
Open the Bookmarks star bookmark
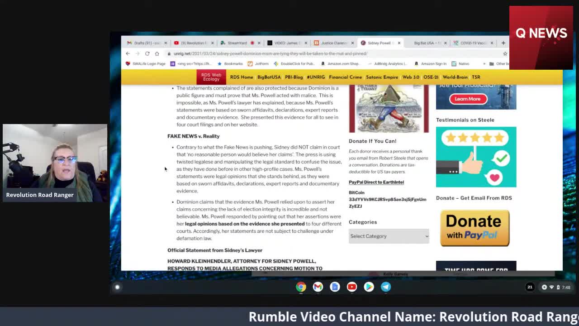[x=230, y=64]
